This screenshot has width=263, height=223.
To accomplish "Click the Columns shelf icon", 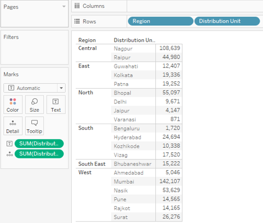I will (77, 6).
